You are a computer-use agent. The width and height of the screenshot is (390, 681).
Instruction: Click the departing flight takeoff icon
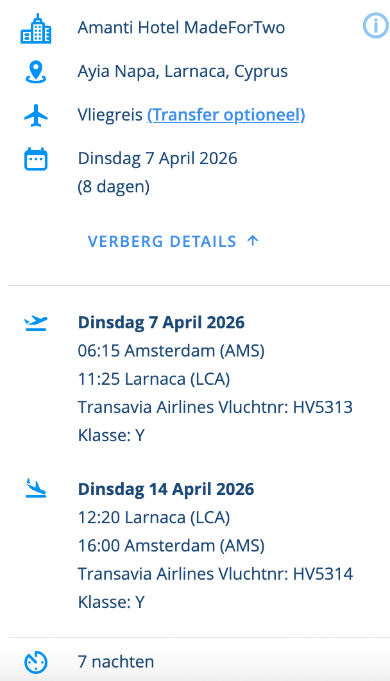(36, 323)
